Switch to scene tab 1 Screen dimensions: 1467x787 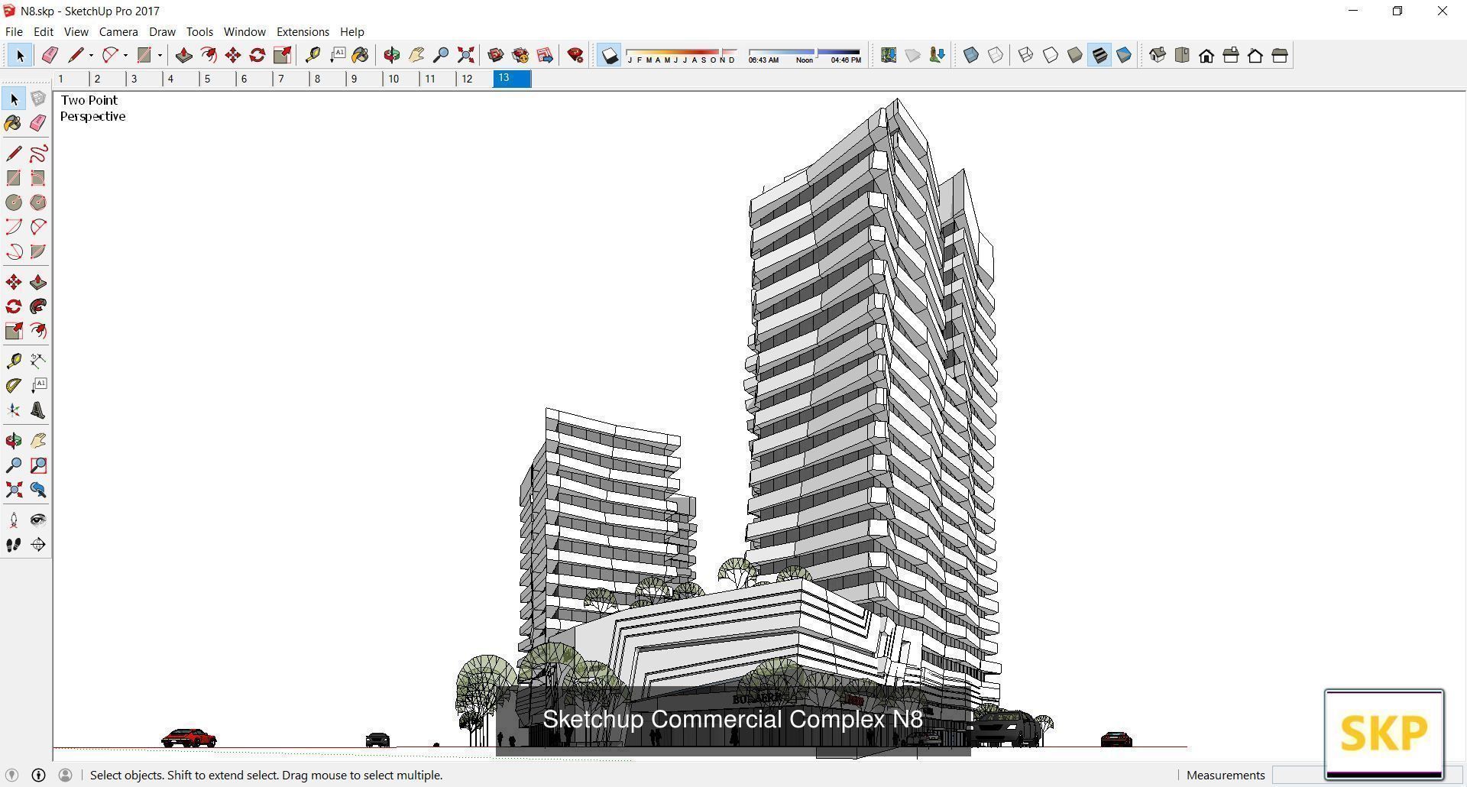(x=70, y=79)
